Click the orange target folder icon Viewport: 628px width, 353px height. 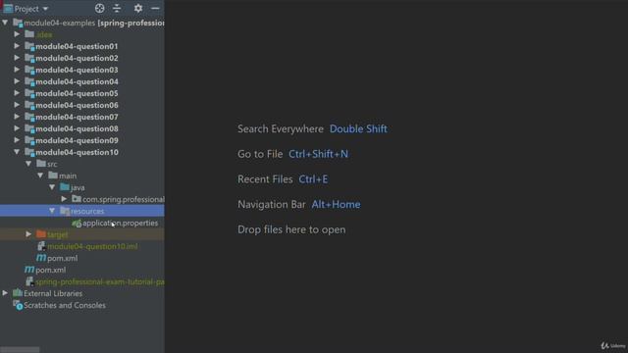(41, 234)
